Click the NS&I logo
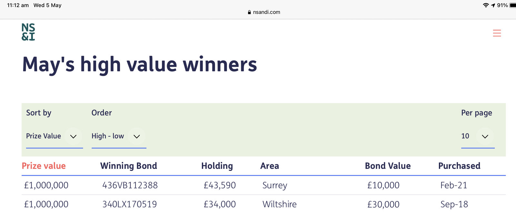Image resolution: width=516 pixels, height=213 pixels. (x=28, y=32)
